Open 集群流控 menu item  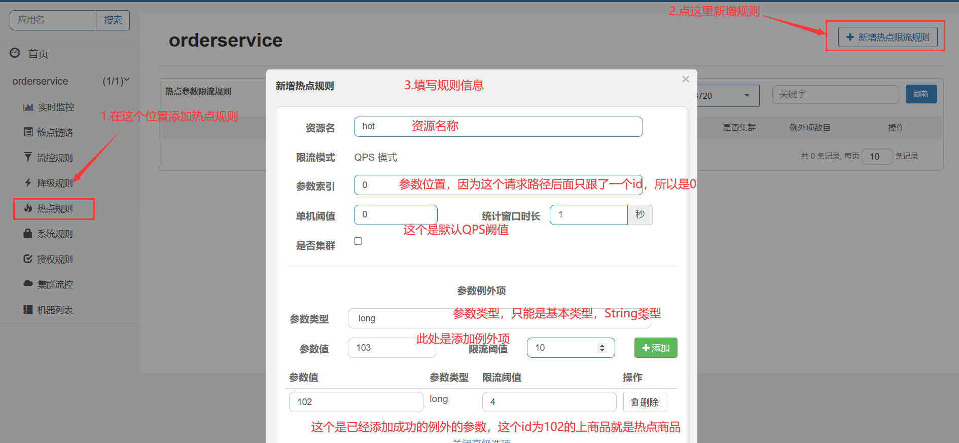click(x=55, y=284)
